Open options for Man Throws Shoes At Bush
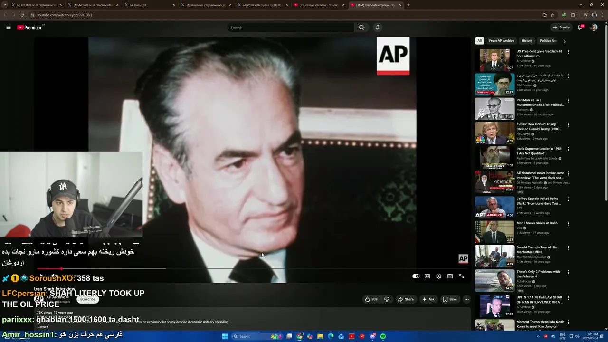The width and height of the screenshot is (608, 342). [x=568, y=223]
